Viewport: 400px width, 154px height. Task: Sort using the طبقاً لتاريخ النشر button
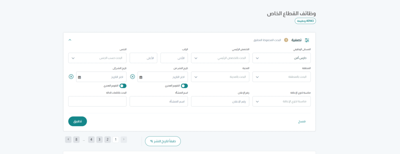163,141
